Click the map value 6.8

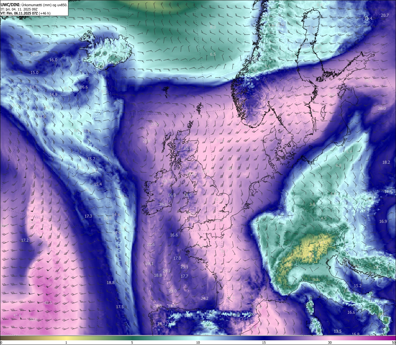click(x=338, y=166)
